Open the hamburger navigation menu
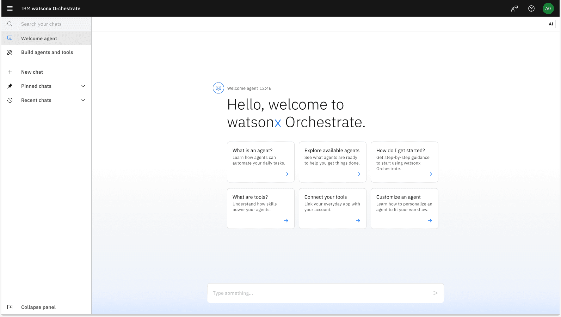Image resolution: width=561 pixels, height=317 pixels. pos(10,8)
